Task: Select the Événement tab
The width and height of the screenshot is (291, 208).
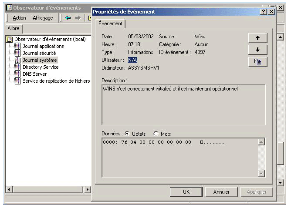Action: 110,24
